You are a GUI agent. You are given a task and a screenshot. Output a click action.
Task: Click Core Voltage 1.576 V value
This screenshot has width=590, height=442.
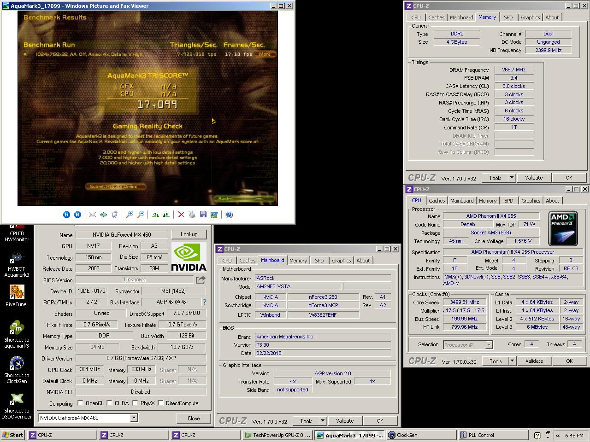click(x=522, y=241)
